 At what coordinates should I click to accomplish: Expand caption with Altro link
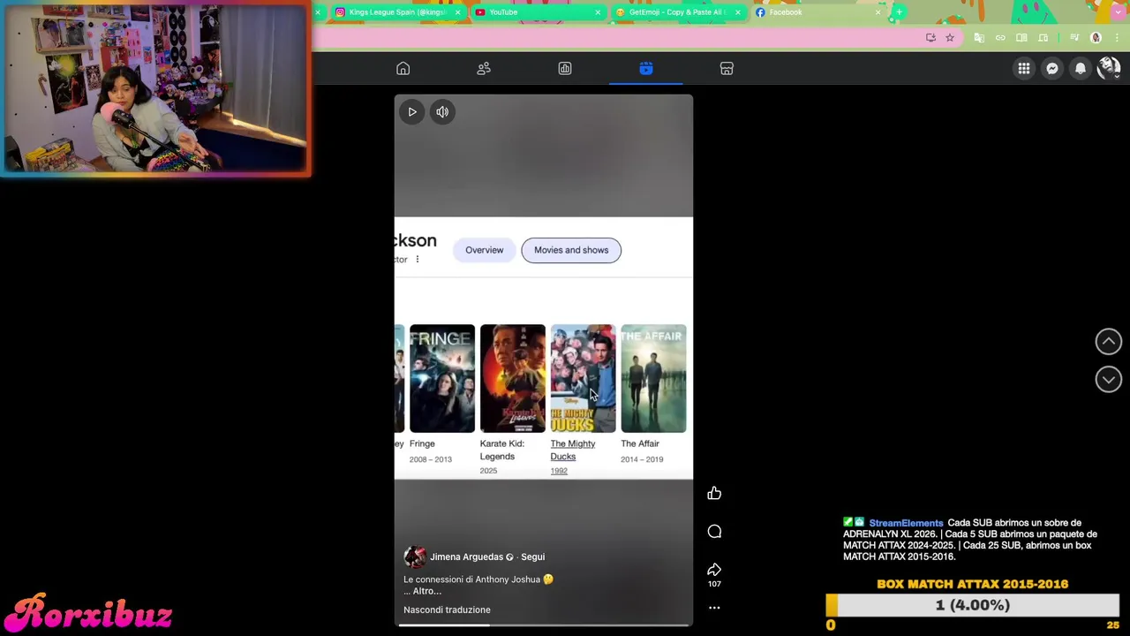(427, 591)
